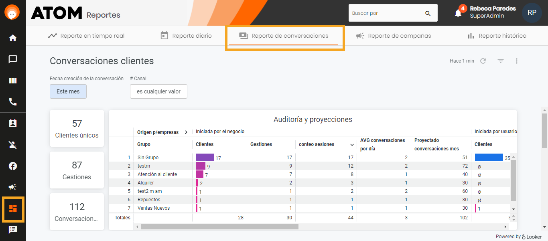Open the orange reports dashboard sidebar icon

[x=13, y=209]
